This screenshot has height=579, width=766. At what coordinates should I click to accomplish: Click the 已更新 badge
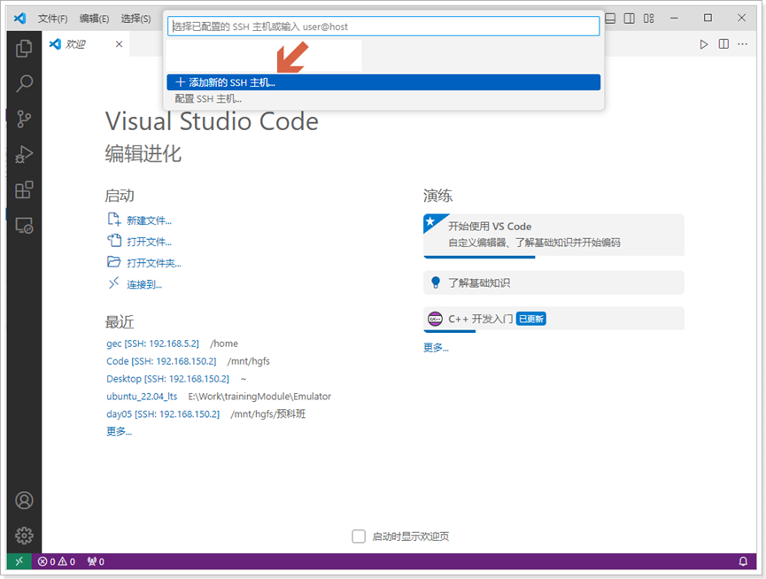[531, 319]
